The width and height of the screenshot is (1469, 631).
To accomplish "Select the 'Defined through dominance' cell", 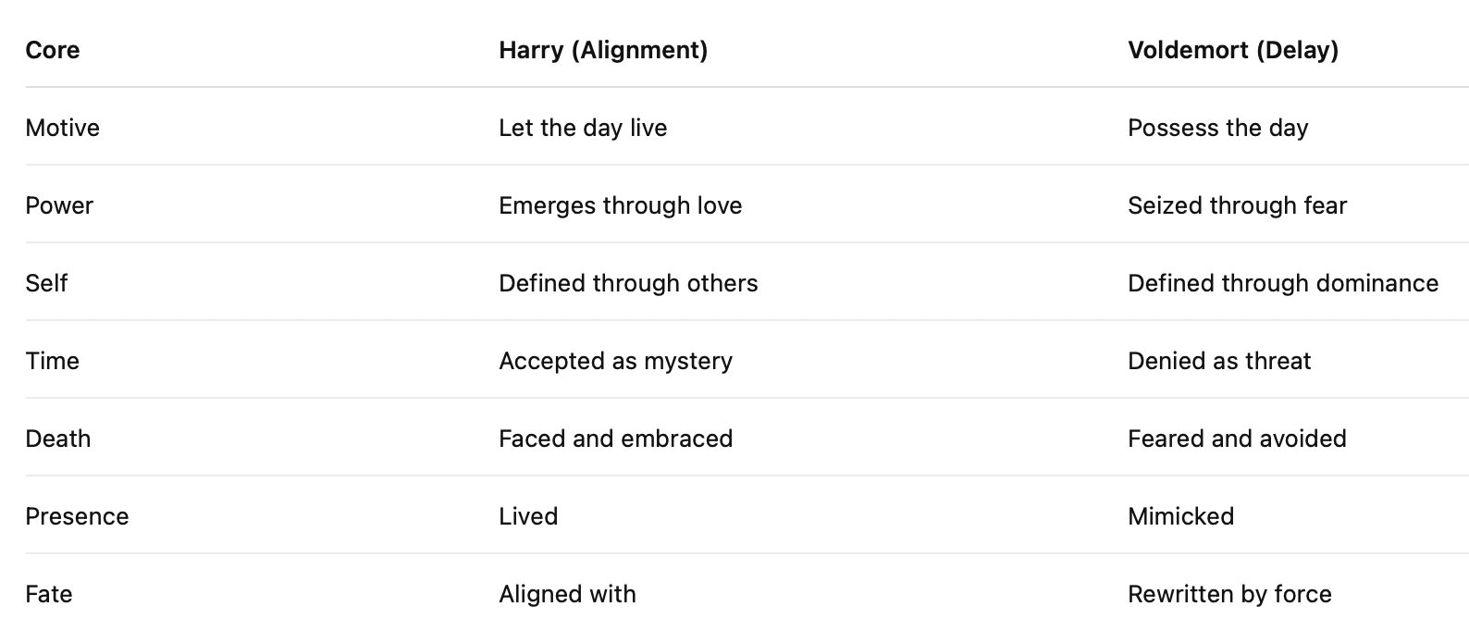I will [1283, 283].
